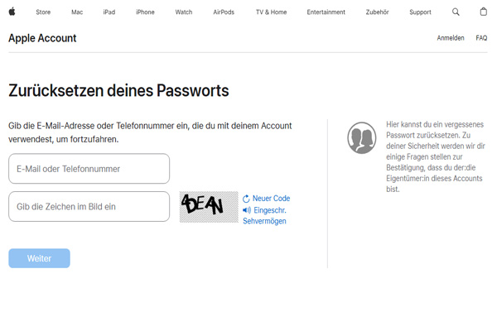
Task: Go to iPad in navigation bar
Action: [x=109, y=12]
